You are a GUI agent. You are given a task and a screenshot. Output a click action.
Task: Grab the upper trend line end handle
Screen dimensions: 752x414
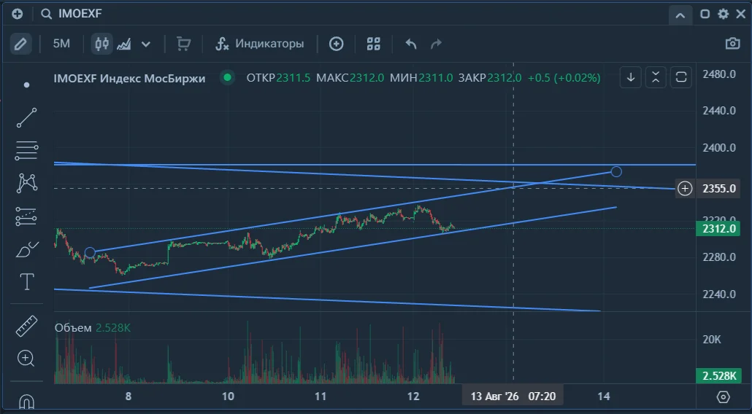pos(616,171)
